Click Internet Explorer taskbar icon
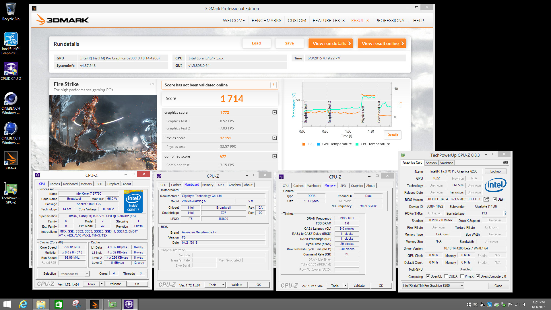 [23, 304]
